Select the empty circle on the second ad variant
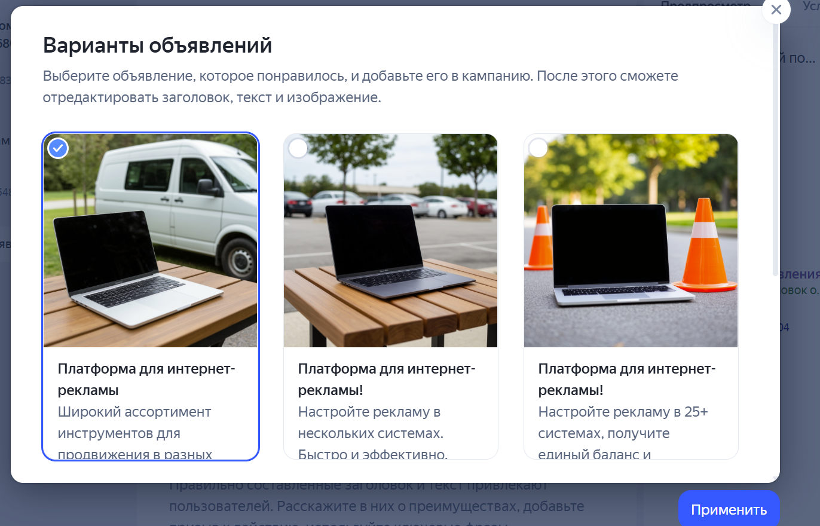820x526 pixels. coord(298,148)
